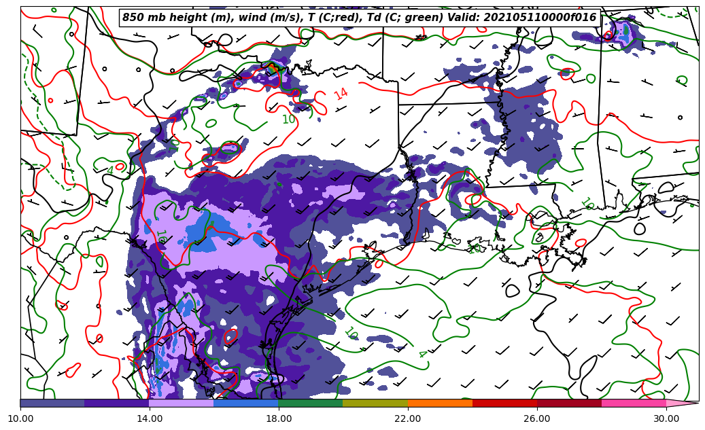Select the 22–24 orange colorbar segment

440,403
